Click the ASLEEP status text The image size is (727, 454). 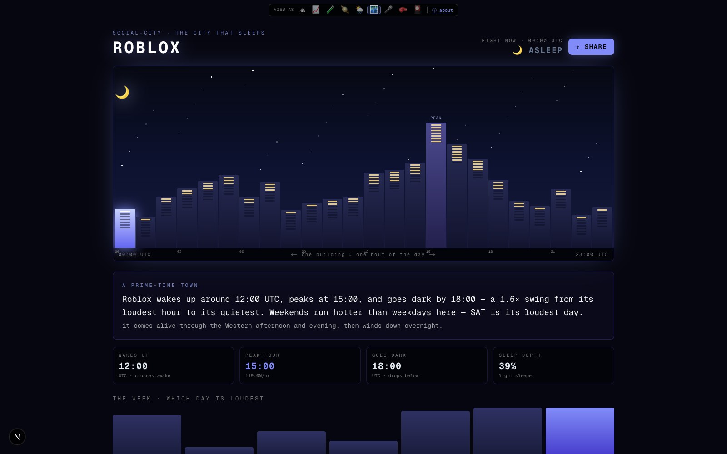(546, 50)
